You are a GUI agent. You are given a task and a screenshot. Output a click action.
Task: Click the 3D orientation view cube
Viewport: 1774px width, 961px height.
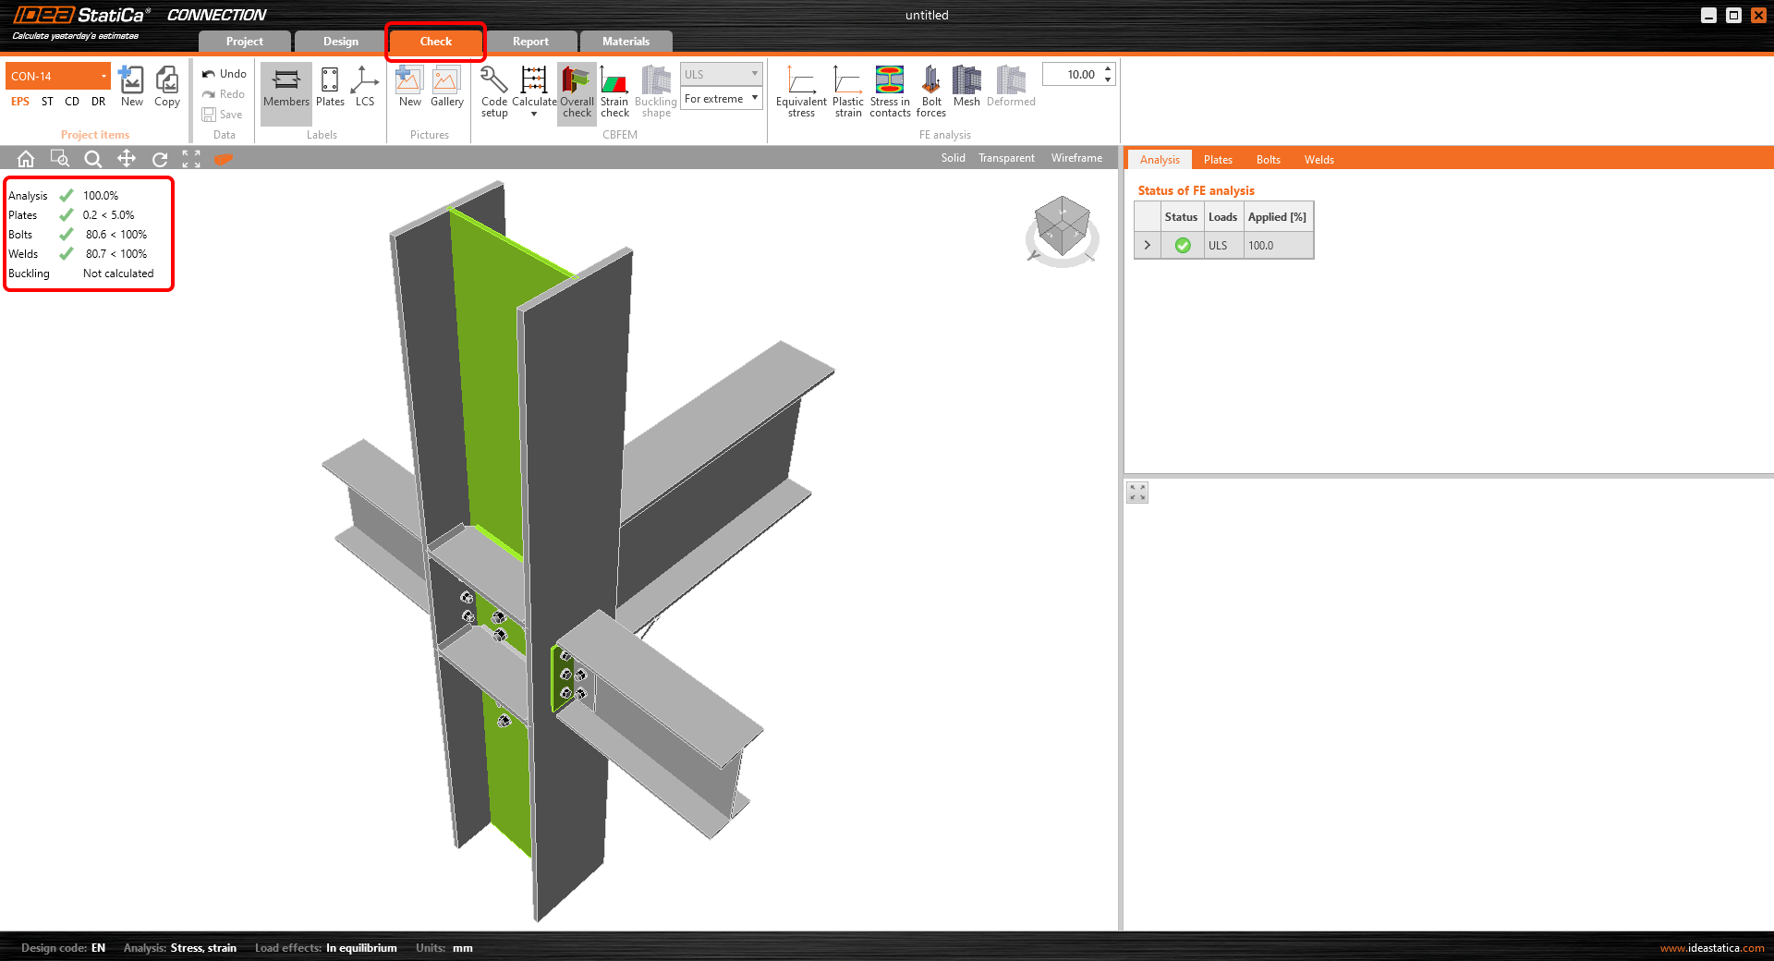click(1062, 227)
